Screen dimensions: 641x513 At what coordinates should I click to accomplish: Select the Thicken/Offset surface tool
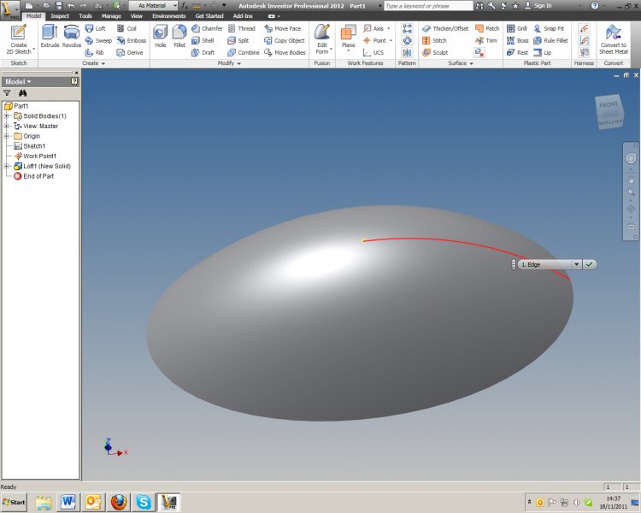pos(444,28)
